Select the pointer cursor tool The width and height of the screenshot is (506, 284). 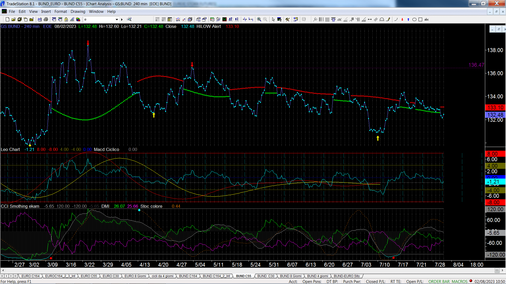pos(273,19)
